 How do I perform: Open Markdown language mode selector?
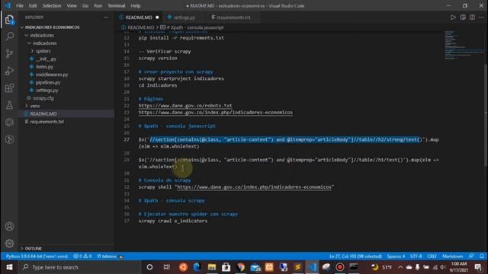452,256
